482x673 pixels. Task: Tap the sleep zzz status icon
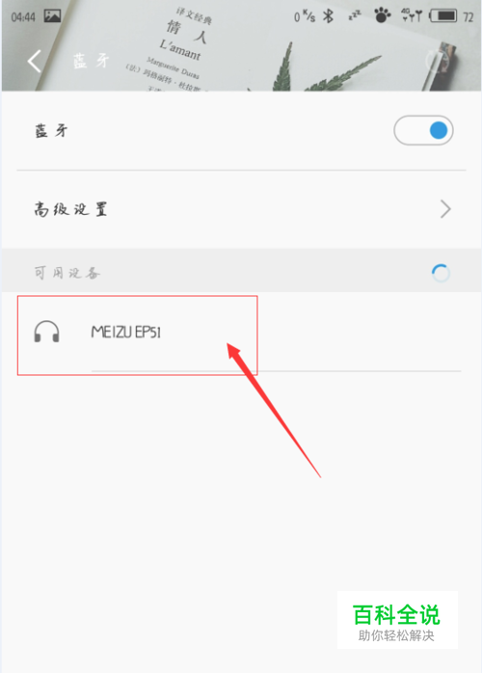click(x=355, y=16)
